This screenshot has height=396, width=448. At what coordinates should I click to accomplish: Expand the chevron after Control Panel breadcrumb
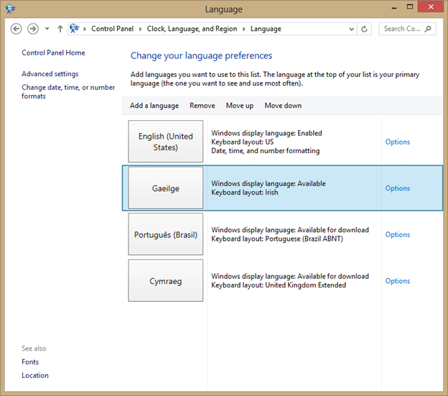coord(140,29)
